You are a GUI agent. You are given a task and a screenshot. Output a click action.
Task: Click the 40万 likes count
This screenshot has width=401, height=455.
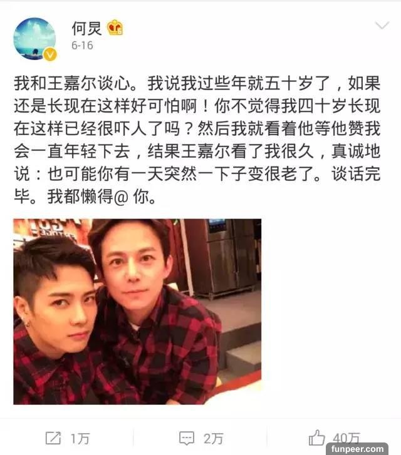coord(346,437)
